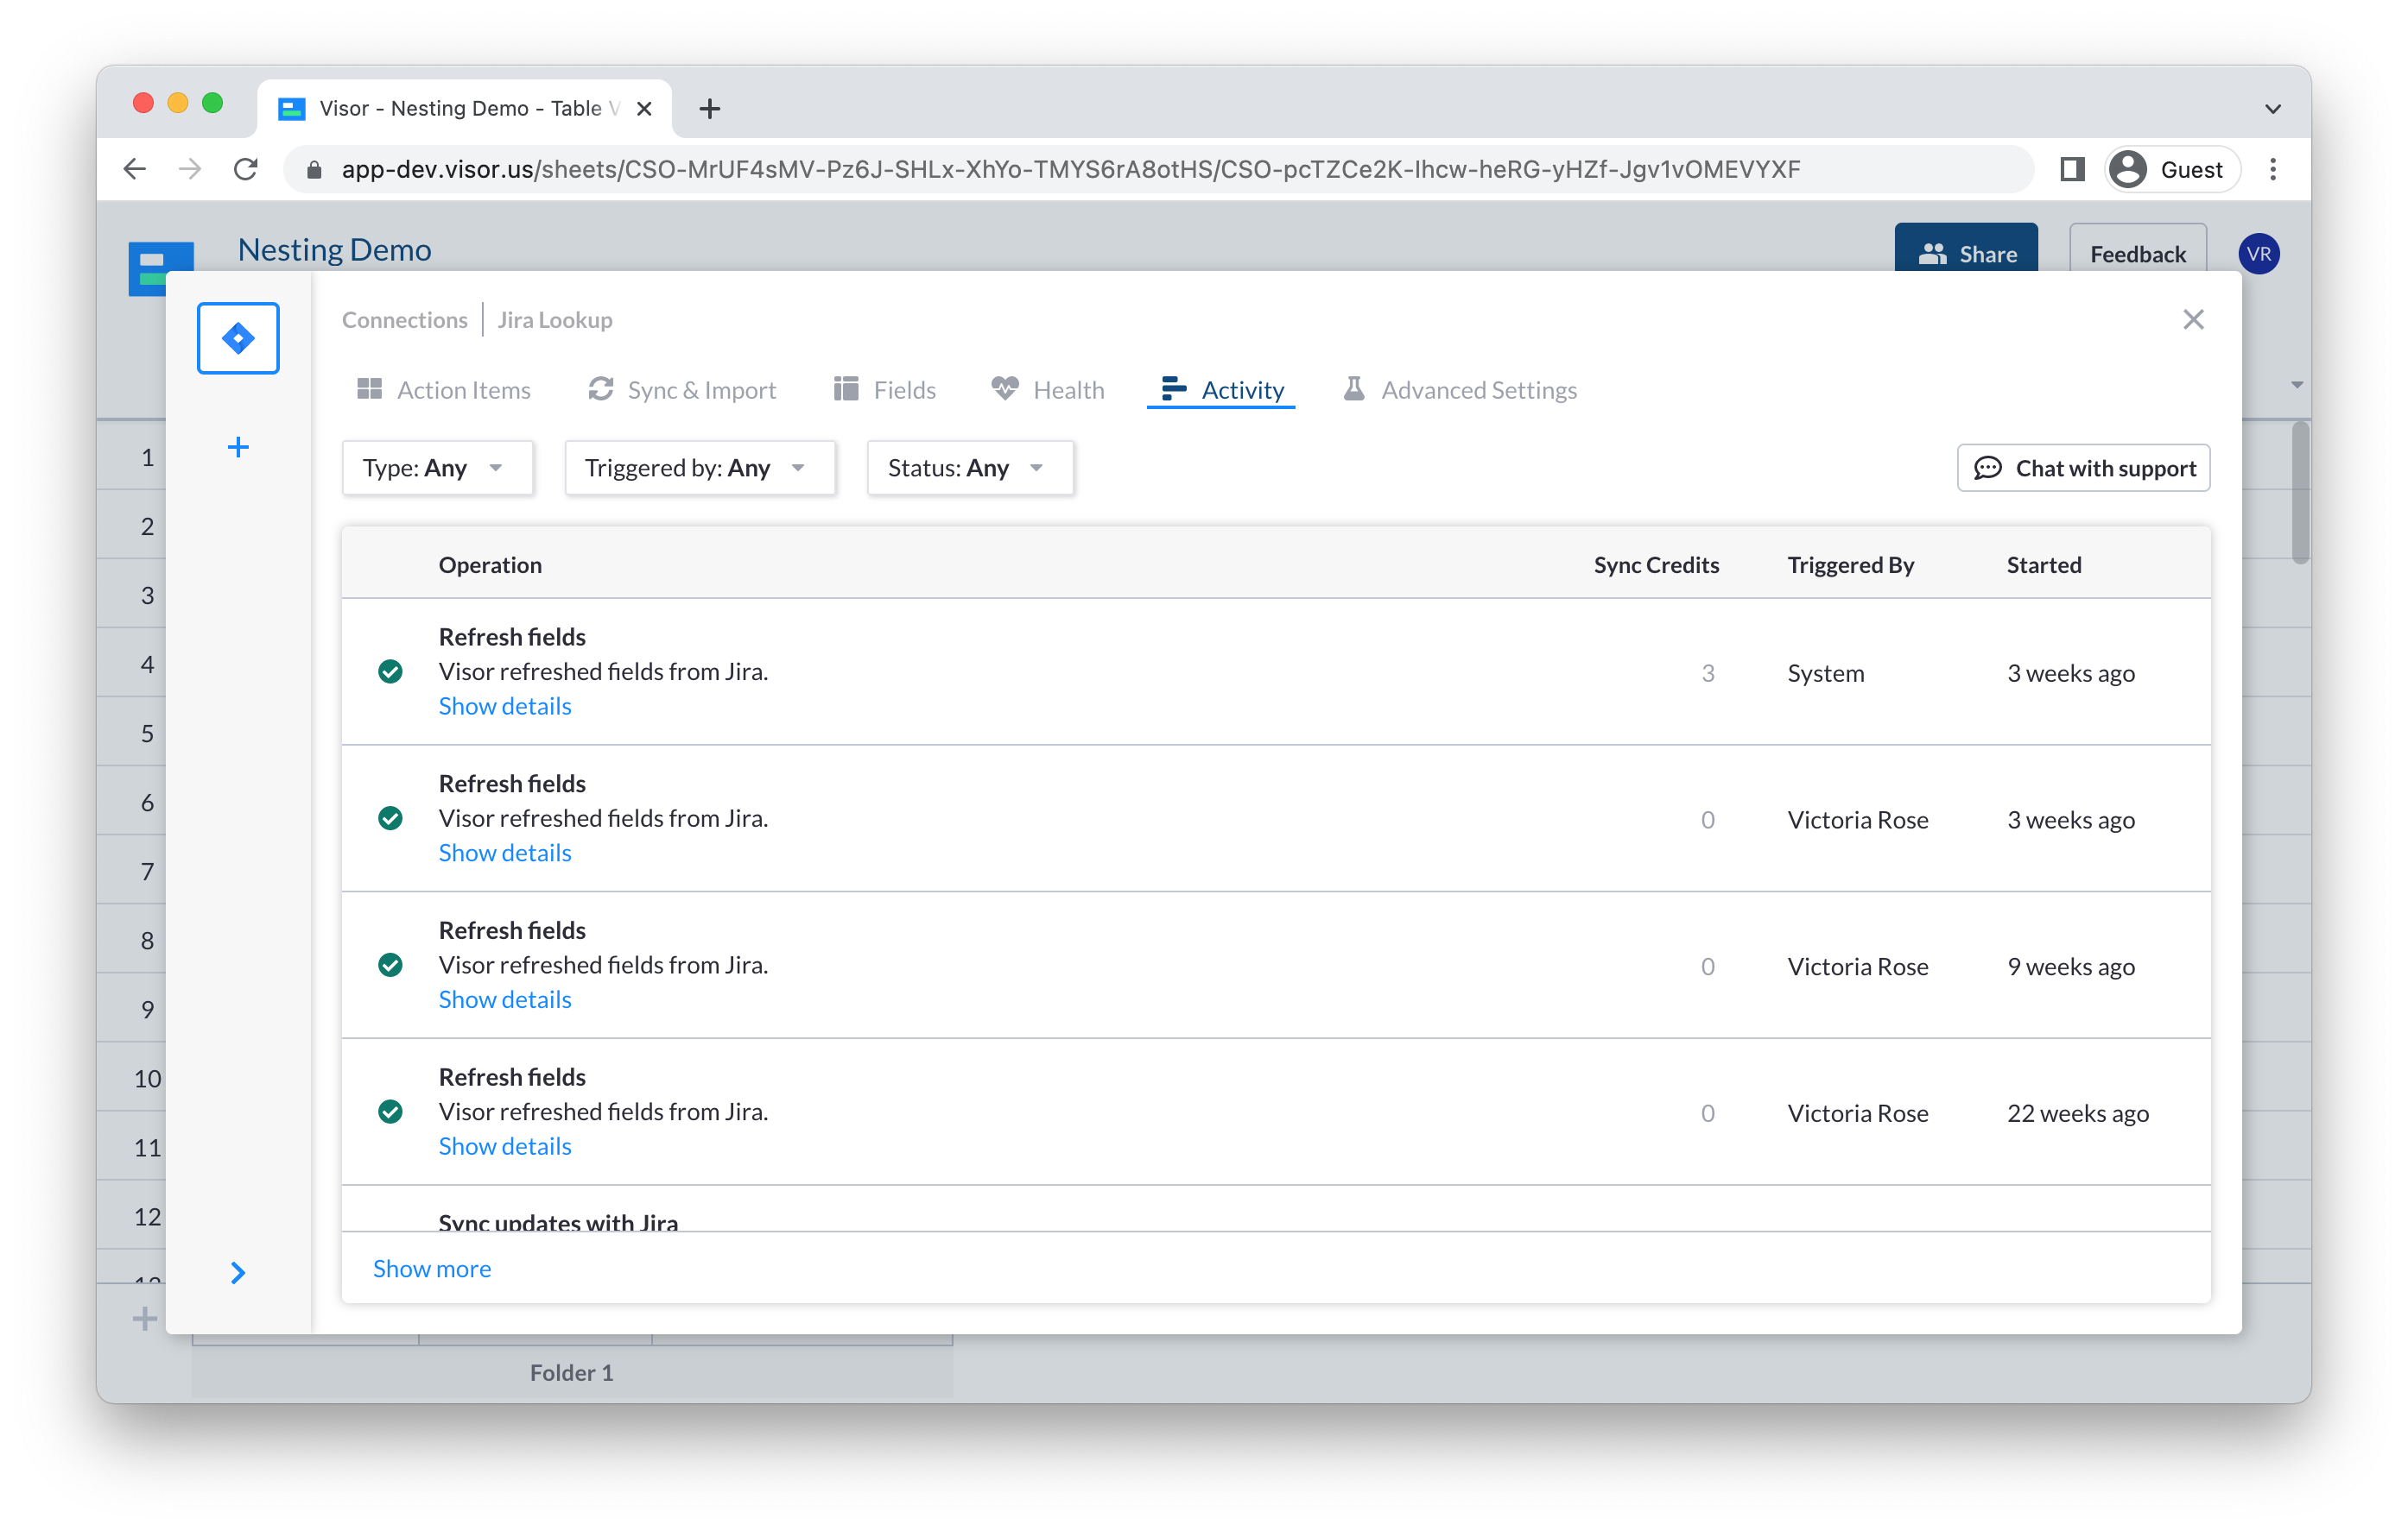Viewport: 2408px width, 1531px height.
Task: Add a new row with bottom plus icon
Action: coord(145,1318)
